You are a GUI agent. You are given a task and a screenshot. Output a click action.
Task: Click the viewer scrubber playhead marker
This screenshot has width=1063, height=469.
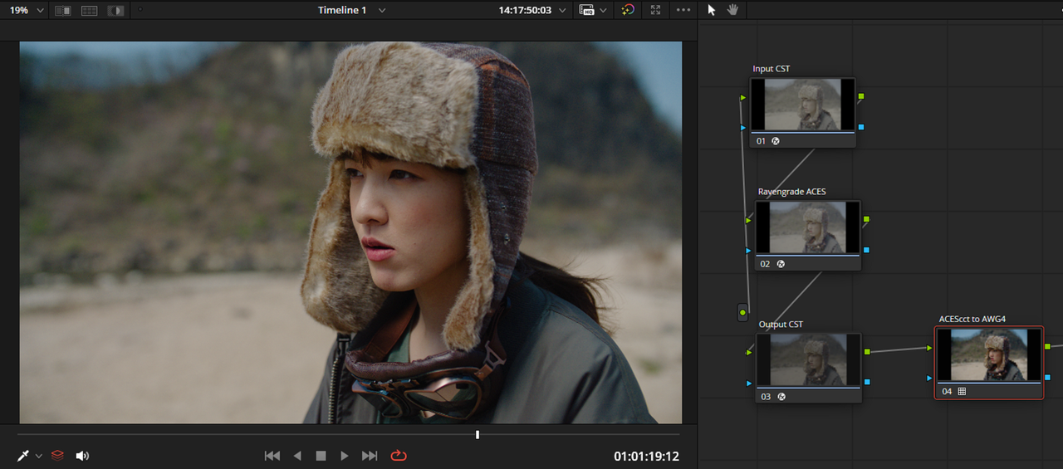click(x=478, y=434)
